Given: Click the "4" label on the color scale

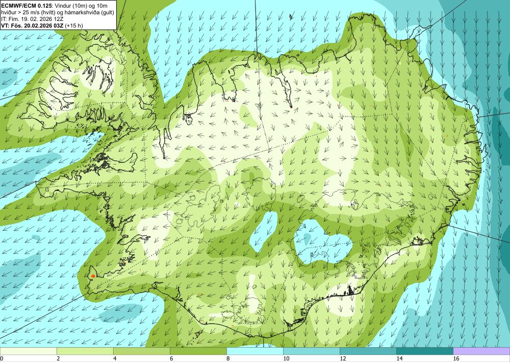Looking at the screenshot, I should [x=115, y=358].
